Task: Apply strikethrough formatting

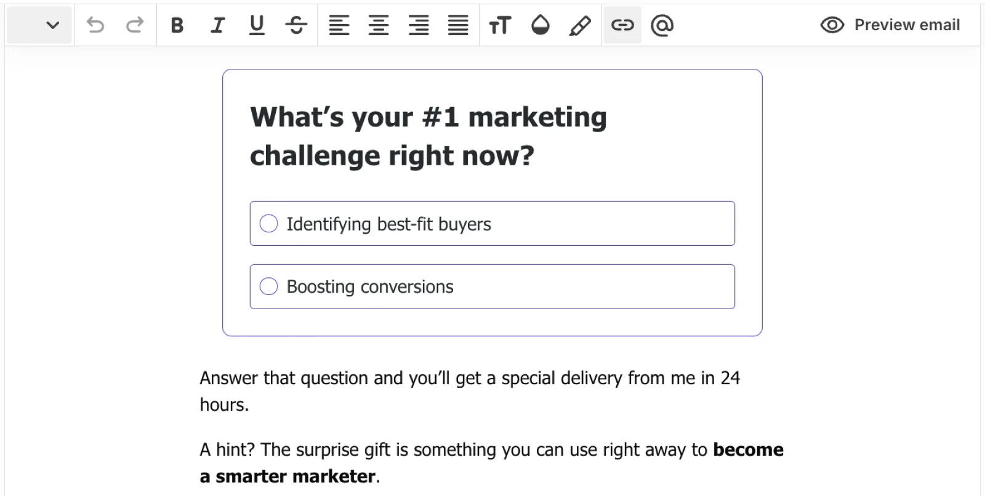Action: click(x=296, y=25)
